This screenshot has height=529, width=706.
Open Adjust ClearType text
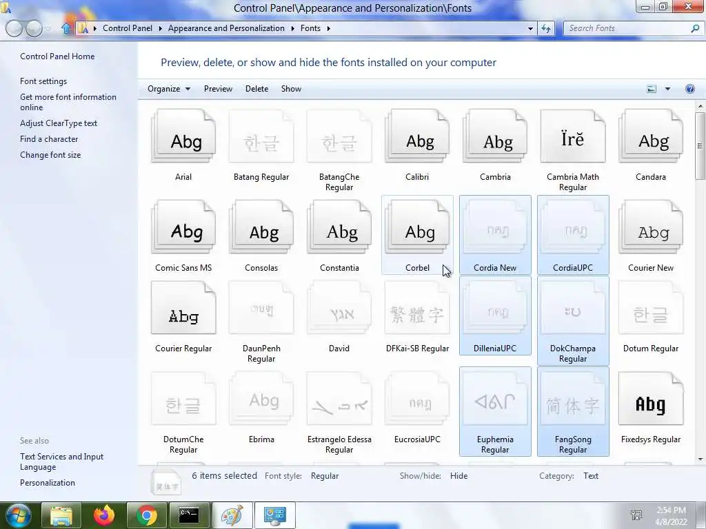point(59,123)
